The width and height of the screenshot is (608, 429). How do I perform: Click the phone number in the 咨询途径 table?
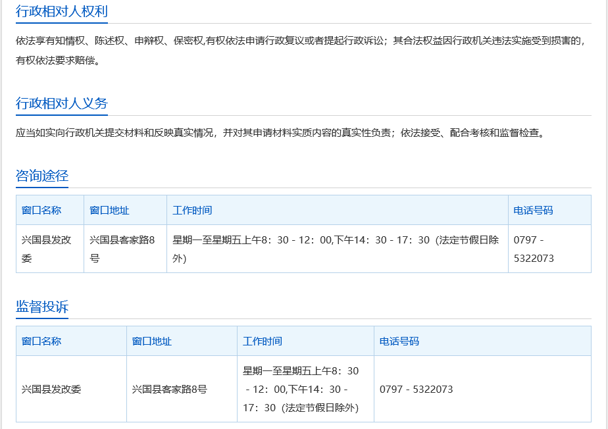pyautogui.click(x=534, y=249)
